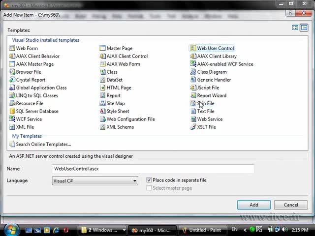The image size is (315, 236).
Task: Click the 2:15 PM clock
Action: (x=300, y=230)
